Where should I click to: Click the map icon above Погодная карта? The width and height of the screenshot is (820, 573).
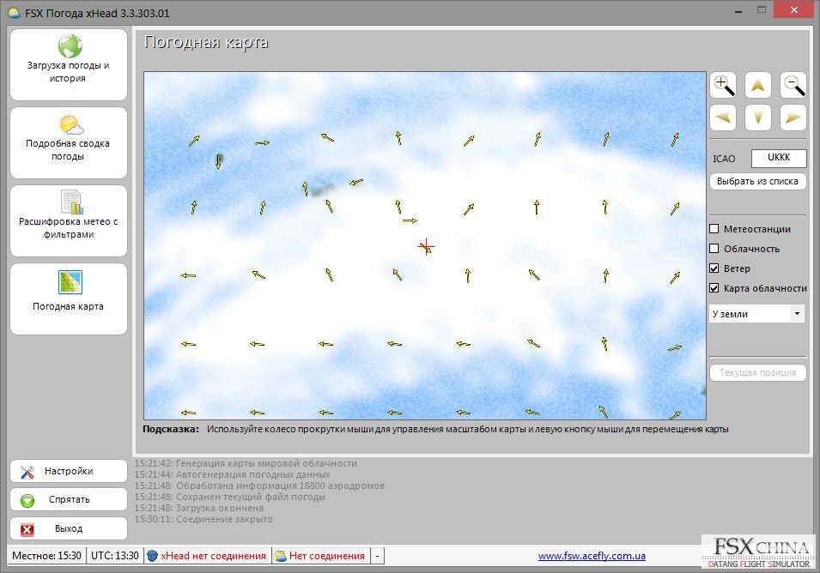70,282
